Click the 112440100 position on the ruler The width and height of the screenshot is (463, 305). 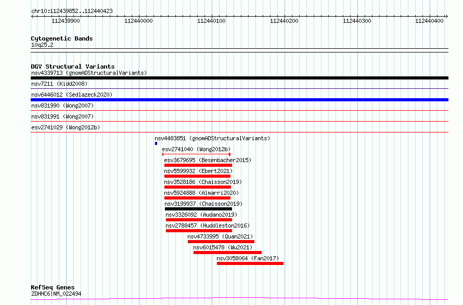(212, 21)
